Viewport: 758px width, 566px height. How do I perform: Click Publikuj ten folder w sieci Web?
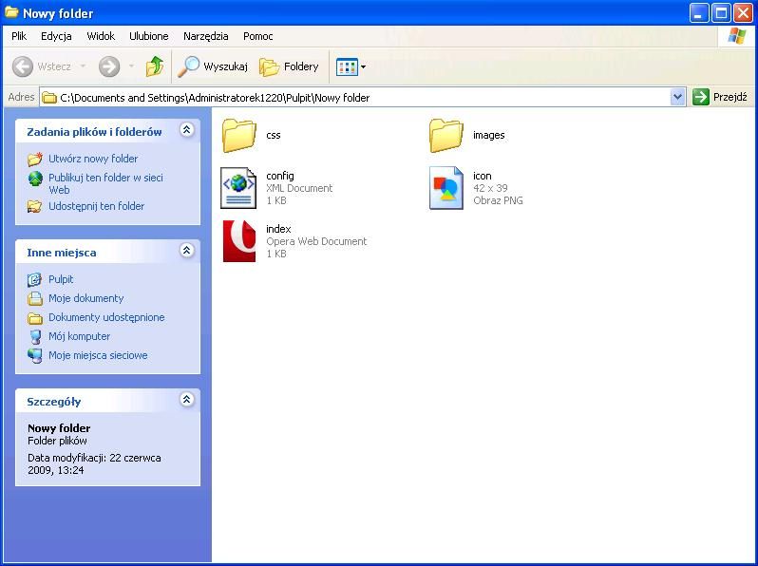pyautogui.click(x=105, y=183)
